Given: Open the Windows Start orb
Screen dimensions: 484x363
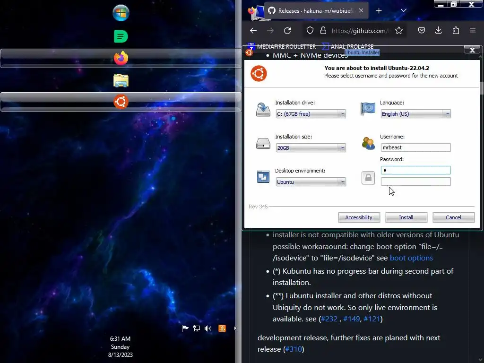Looking at the screenshot, I should [121, 13].
